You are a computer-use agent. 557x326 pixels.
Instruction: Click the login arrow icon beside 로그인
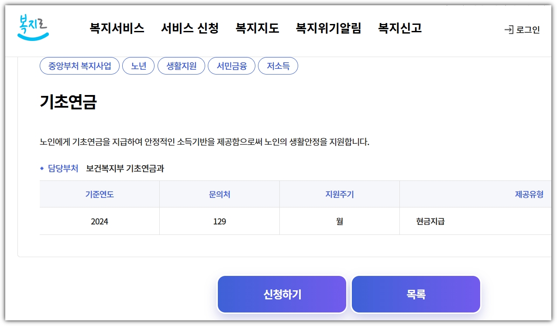[509, 30]
